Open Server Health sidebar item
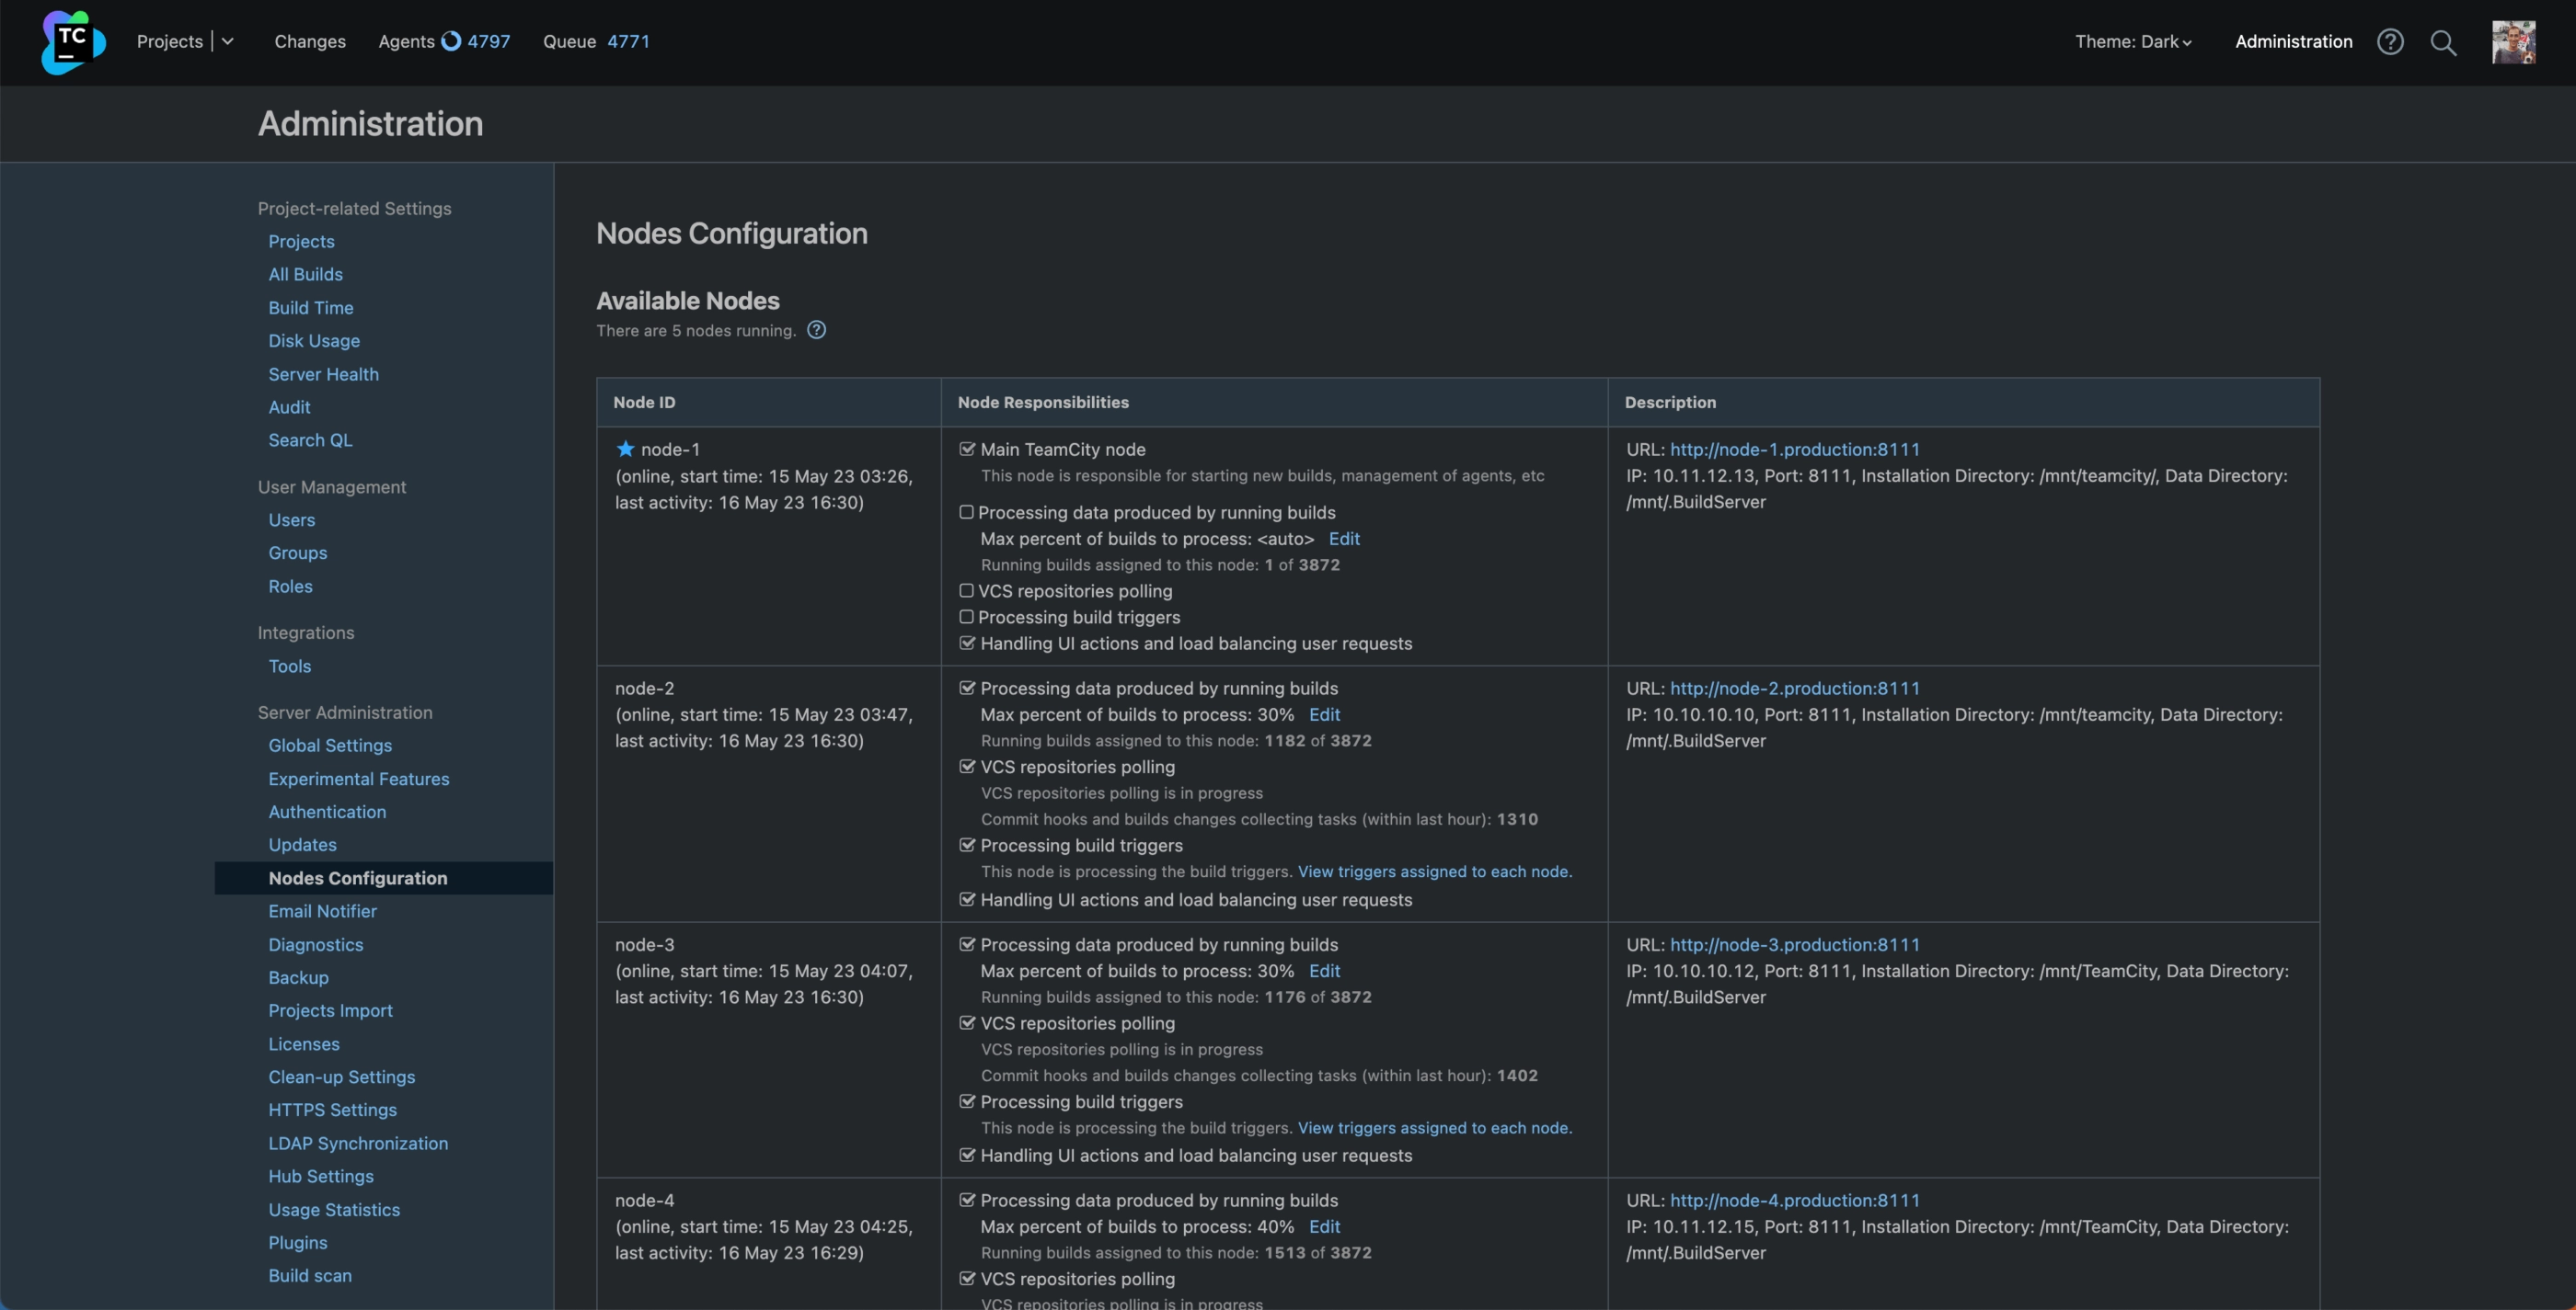 click(x=323, y=374)
